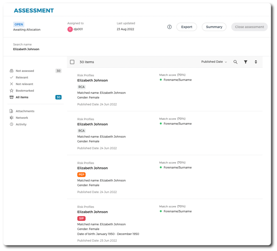Tick the select-all checkbox above the results
Screen dimensions: 277x251
(x=72, y=62)
